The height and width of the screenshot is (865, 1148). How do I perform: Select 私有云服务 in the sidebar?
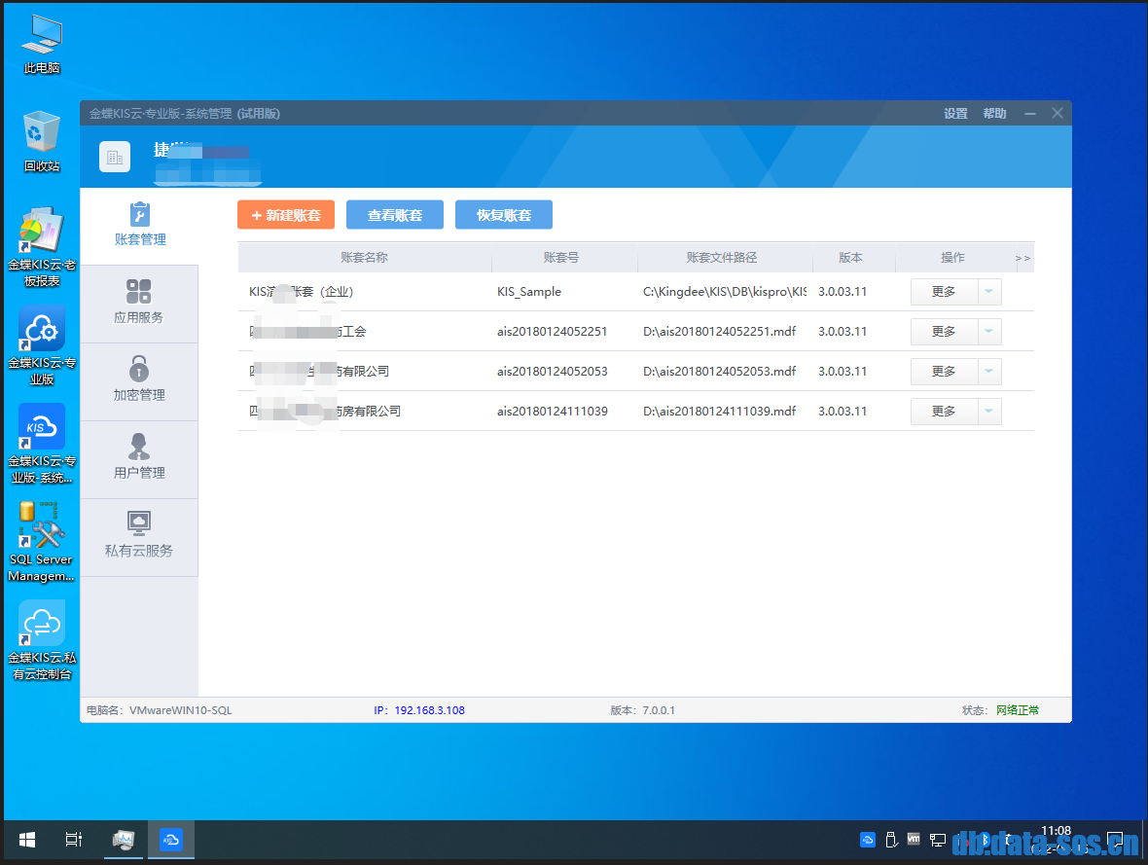coord(139,537)
